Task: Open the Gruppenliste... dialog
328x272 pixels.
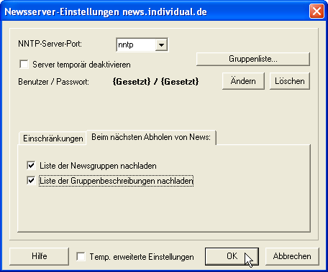Action: [253, 59]
